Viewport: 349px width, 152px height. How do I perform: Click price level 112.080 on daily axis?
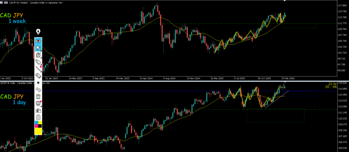343,107
